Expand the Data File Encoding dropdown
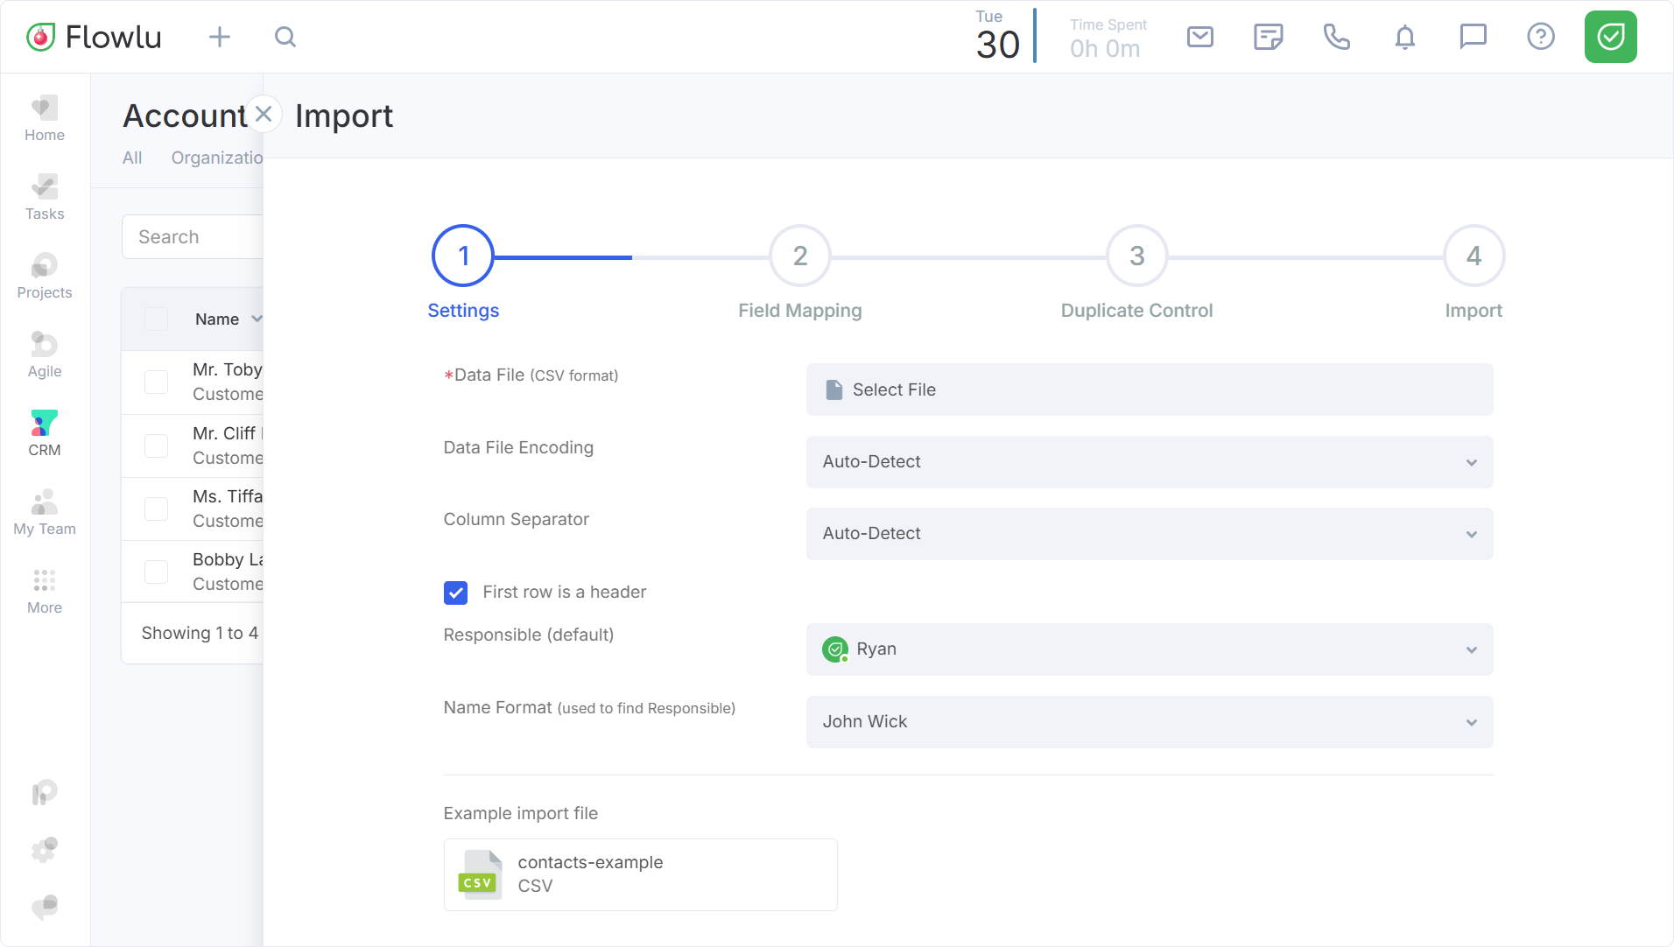Screen dimensions: 1674x947 pyautogui.click(x=1149, y=462)
